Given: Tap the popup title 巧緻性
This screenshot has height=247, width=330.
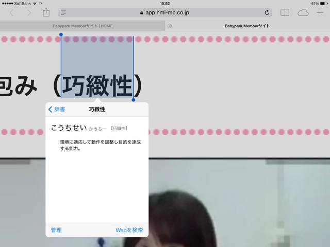Looking at the screenshot, I should [97, 109].
